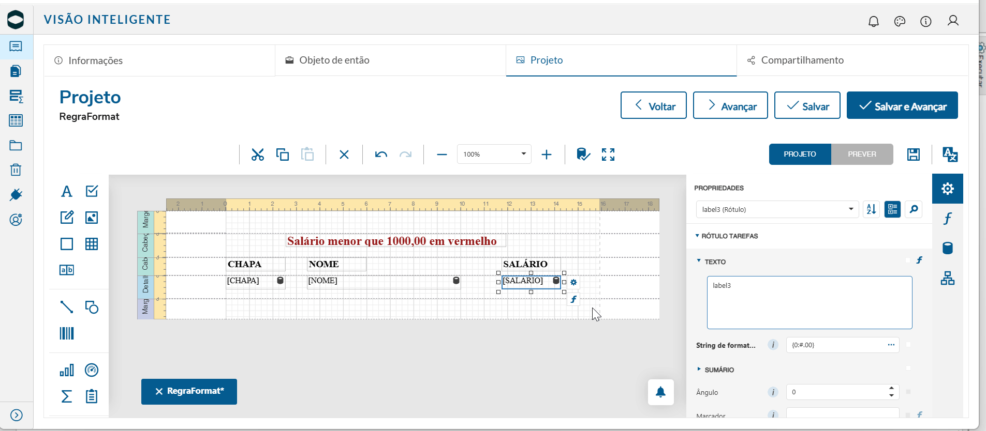986x431 pixels.
Task: Open label3 (Rótulo) element selector
Action: pos(777,209)
